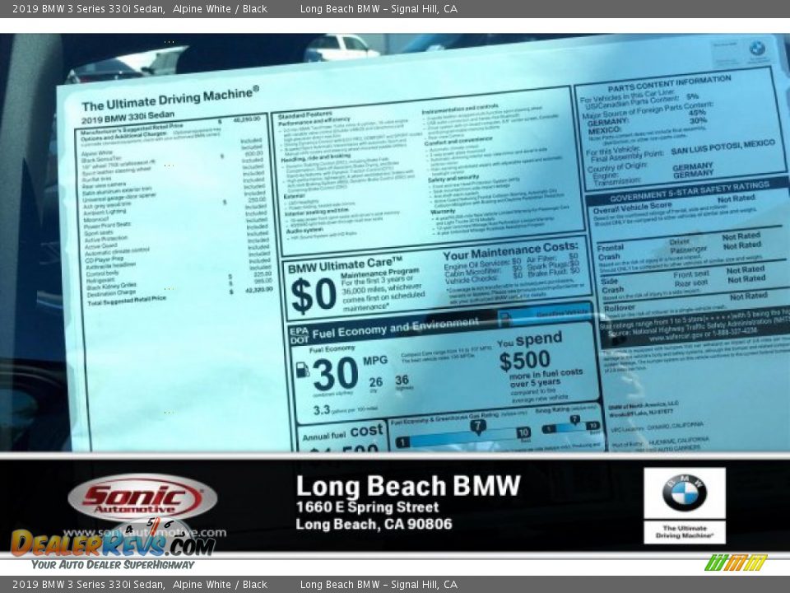Open the photo of the window sticker
The width and height of the screenshot is (790, 593).
click(395, 242)
